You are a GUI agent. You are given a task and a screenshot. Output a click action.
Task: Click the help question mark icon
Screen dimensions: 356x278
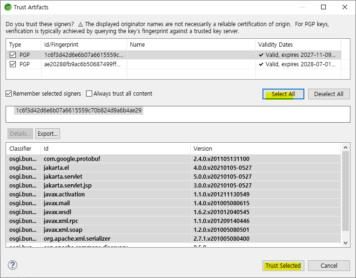(x=13, y=265)
